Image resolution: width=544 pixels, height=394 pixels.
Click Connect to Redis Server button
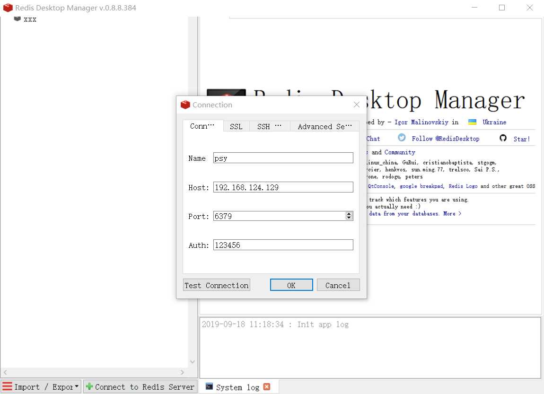[x=140, y=387]
